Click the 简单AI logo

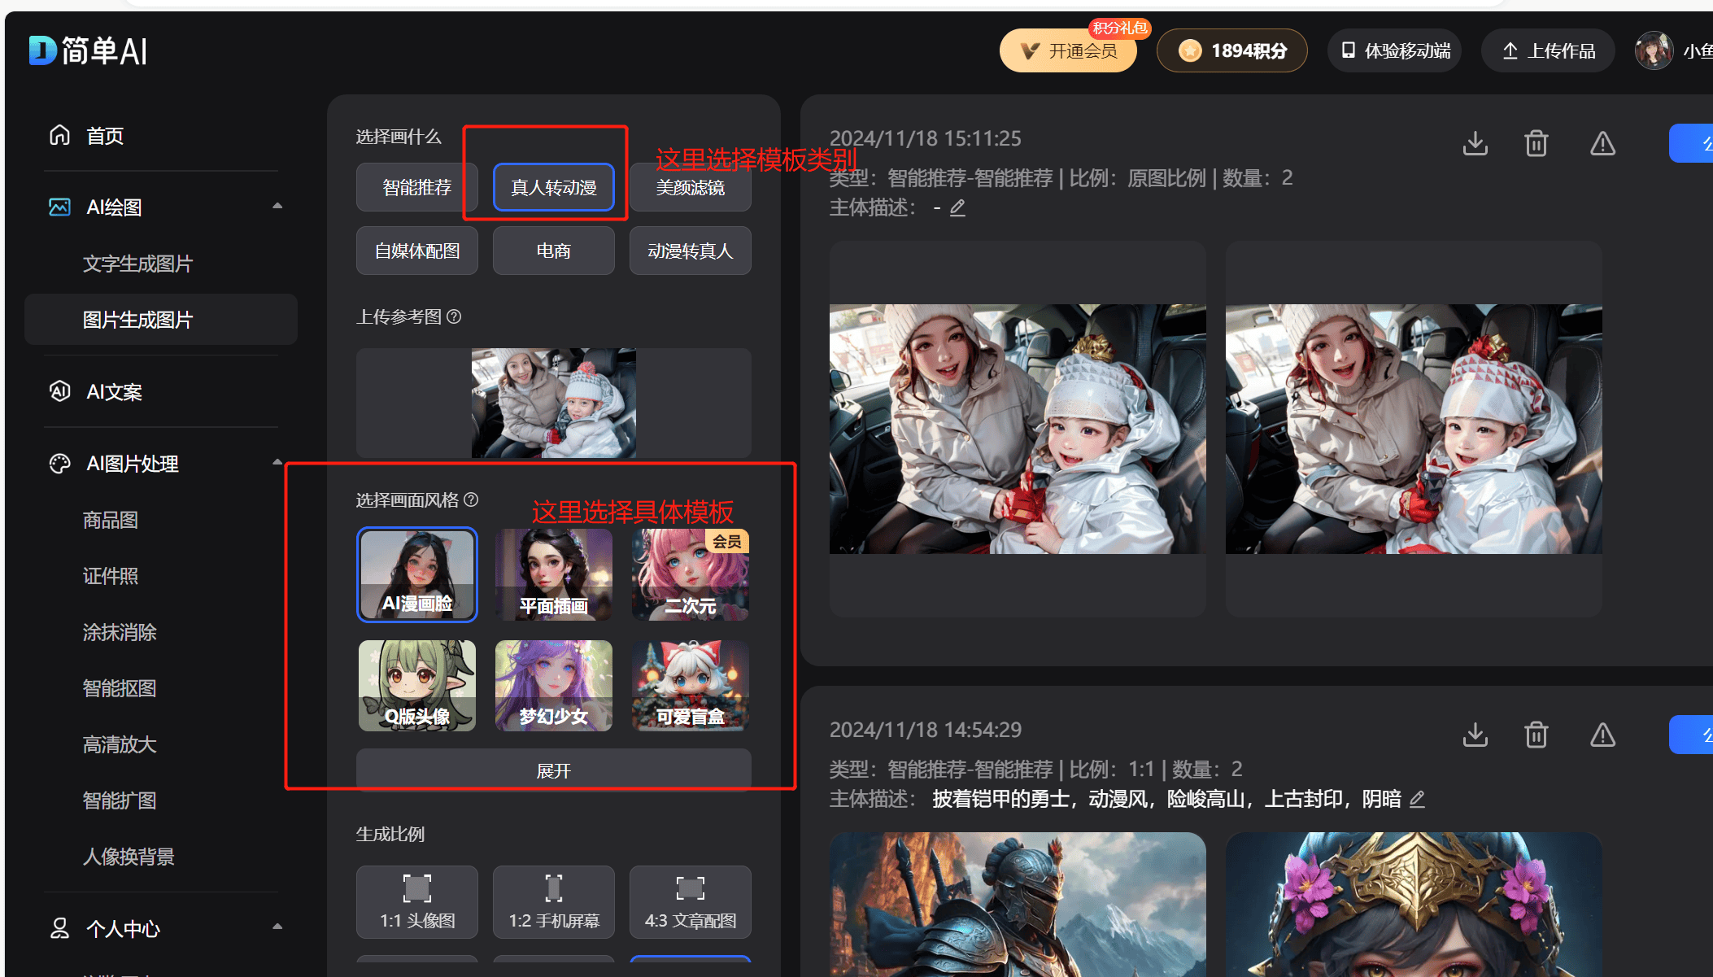[88, 51]
